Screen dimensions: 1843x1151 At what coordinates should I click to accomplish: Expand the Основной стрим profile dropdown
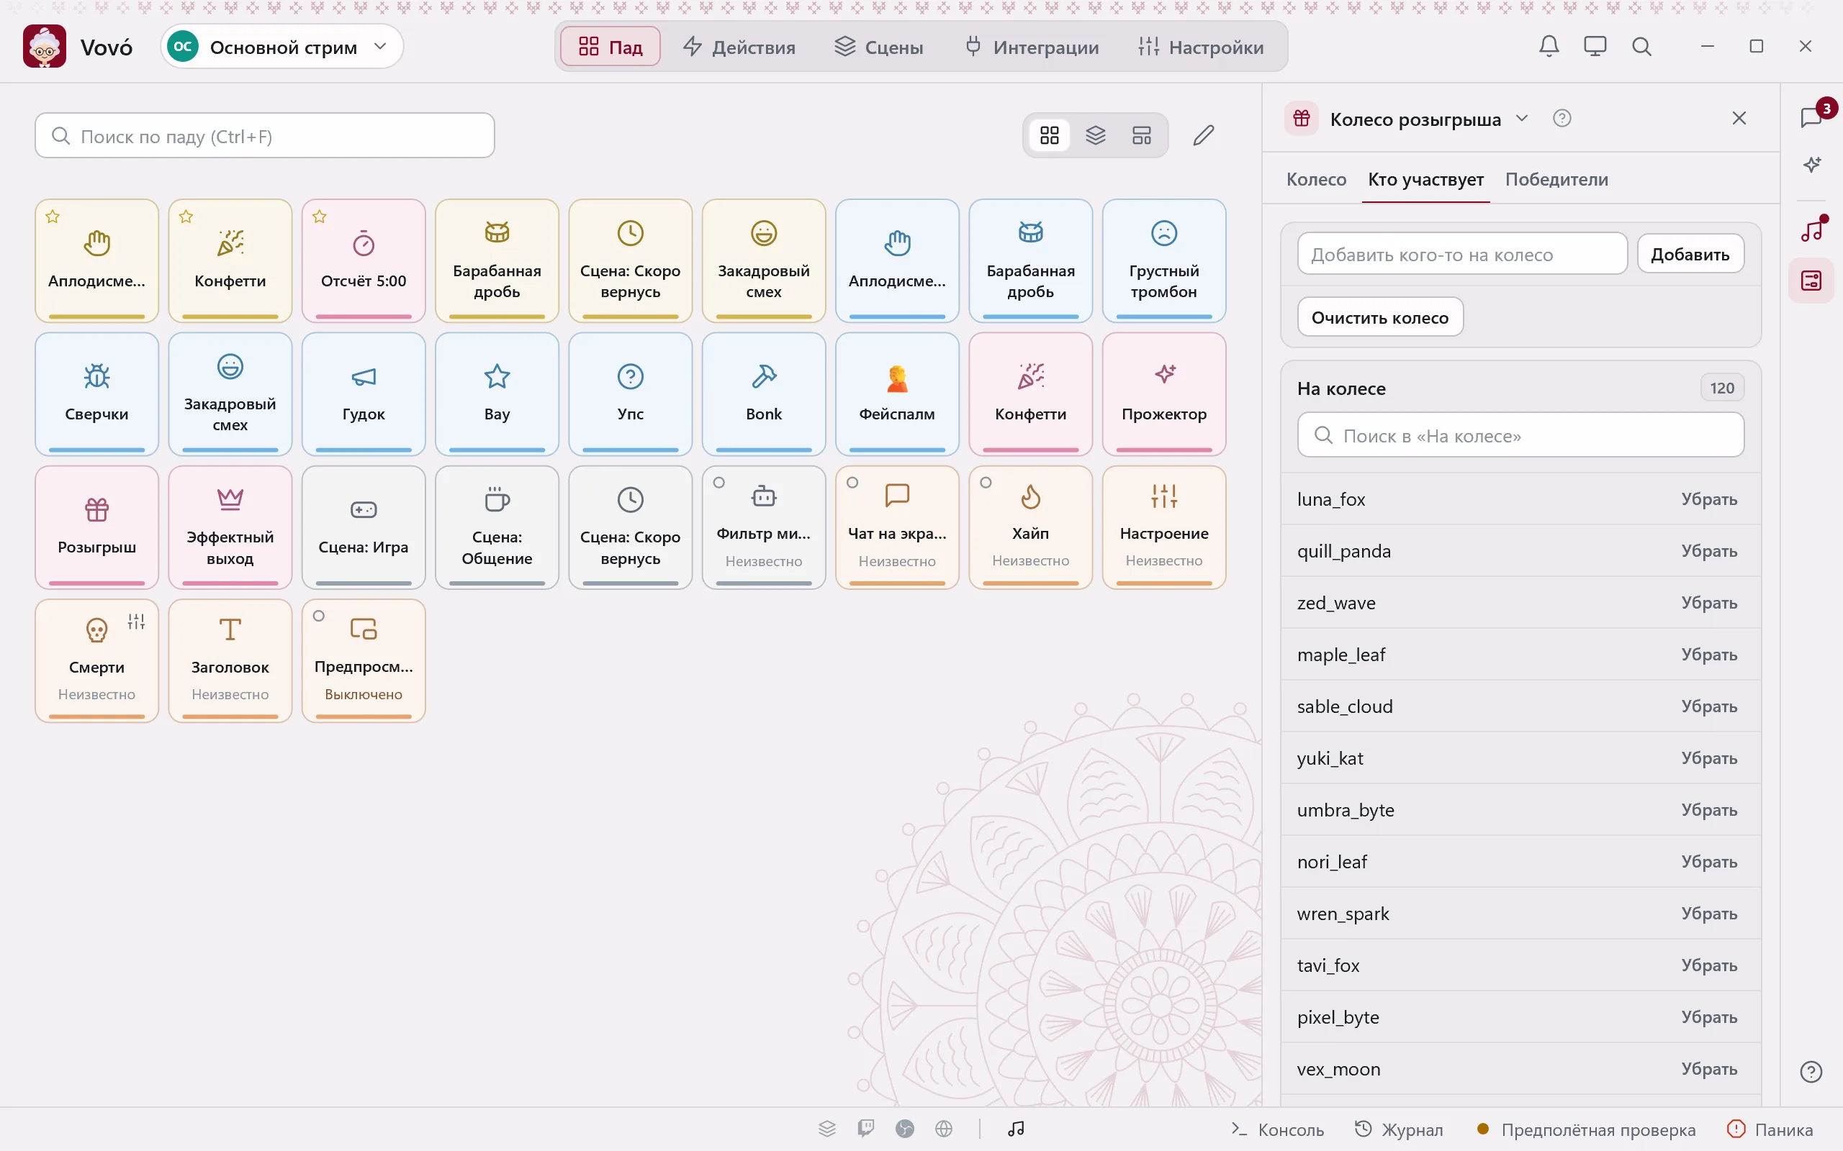(x=281, y=47)
